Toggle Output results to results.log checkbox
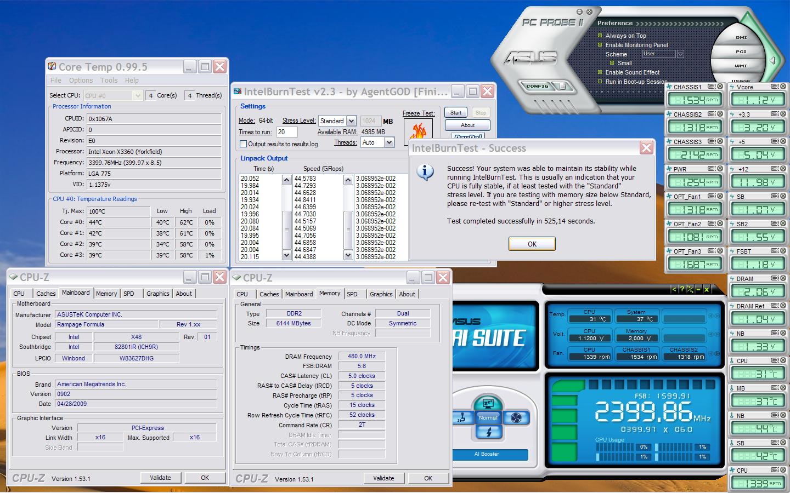The height and width of the screenshot is (493, 790). (244, 144)
